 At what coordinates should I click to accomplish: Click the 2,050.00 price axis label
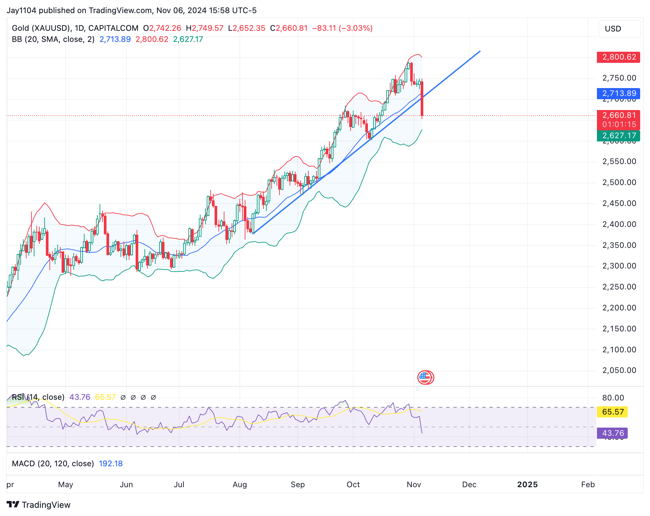coord(619,370)
